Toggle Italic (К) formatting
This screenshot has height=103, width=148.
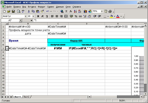pyautogui.click(x=43, y=16)
